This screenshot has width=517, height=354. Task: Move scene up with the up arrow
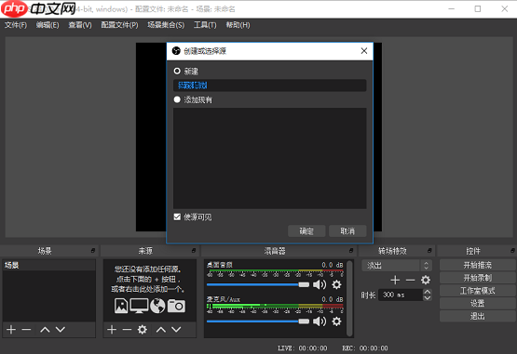pos(45,329)
